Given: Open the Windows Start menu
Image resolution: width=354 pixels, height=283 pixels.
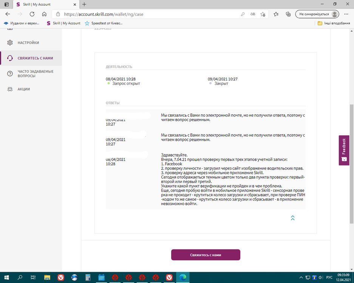Looking at the screenshot, I should tap(6, 277).
